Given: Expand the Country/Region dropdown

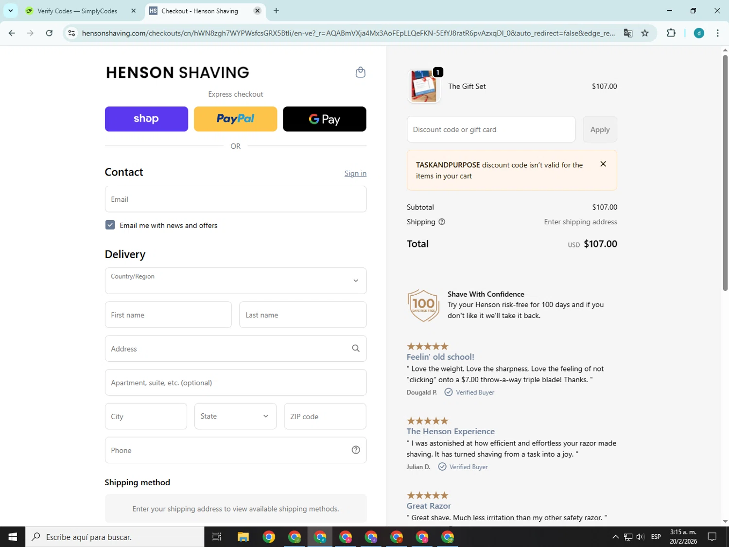Looking at the screenshot, I should [236, 281].
